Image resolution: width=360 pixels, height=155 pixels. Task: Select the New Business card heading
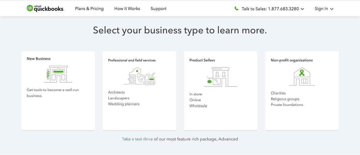point(39,59)
